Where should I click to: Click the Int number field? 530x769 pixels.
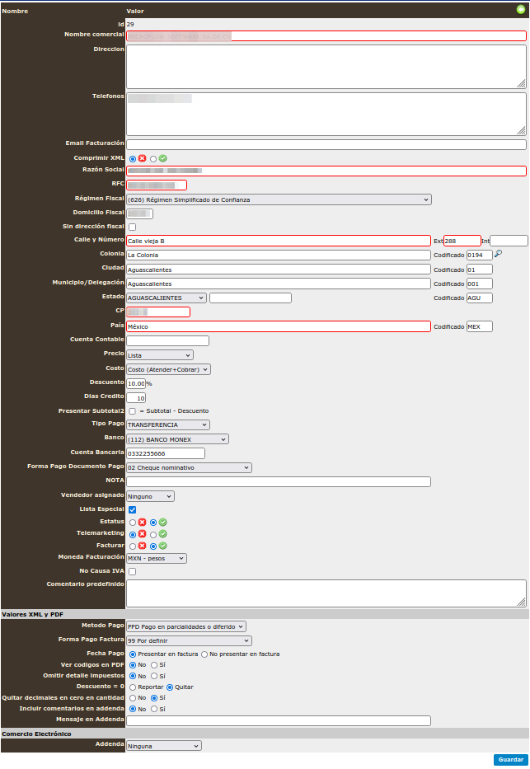[x=509, y=241]
